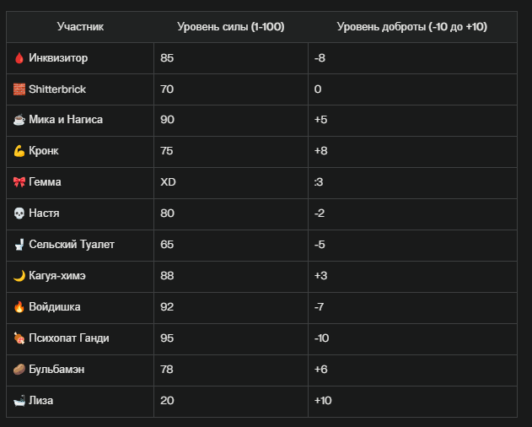Click the Уровень доброты column header

click(x=412, y=26)
